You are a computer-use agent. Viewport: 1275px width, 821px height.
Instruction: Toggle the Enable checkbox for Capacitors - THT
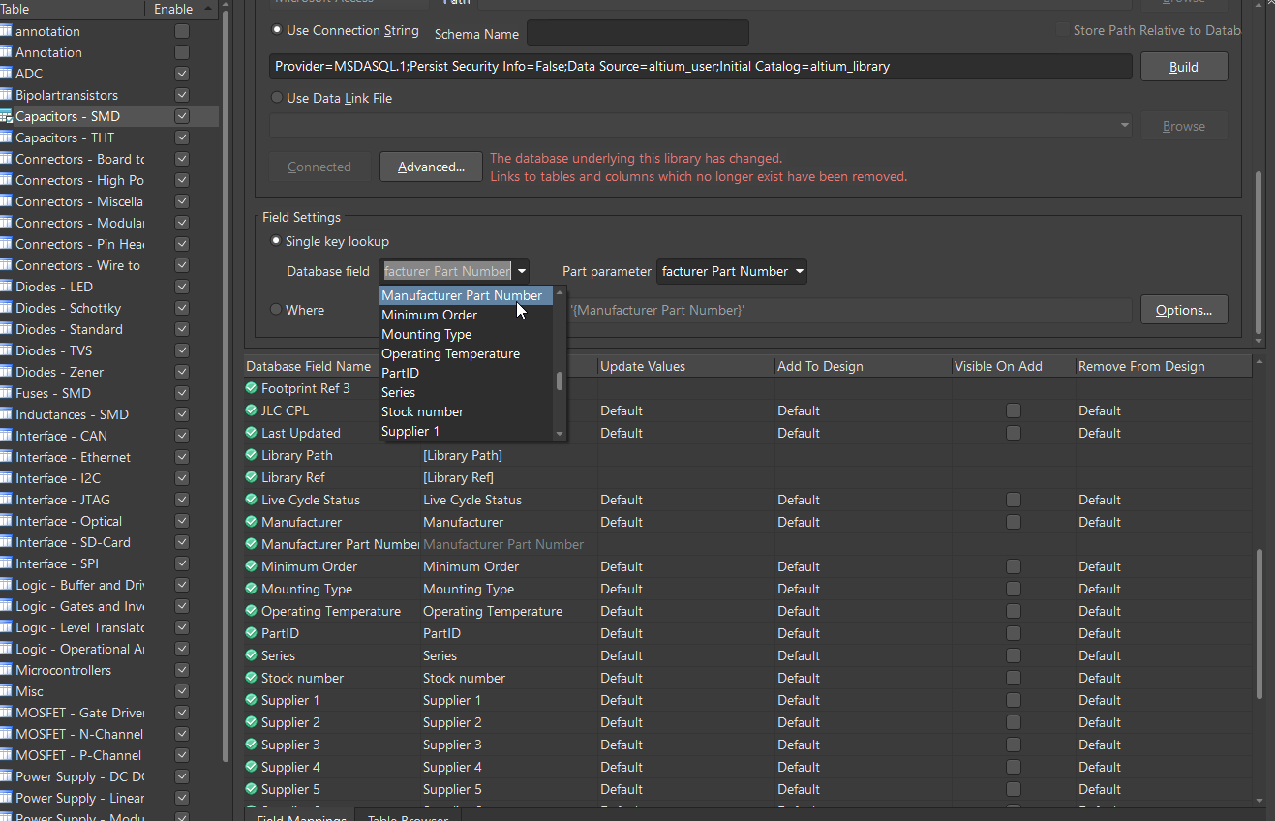pyautogui.click(x=182, y=137)
